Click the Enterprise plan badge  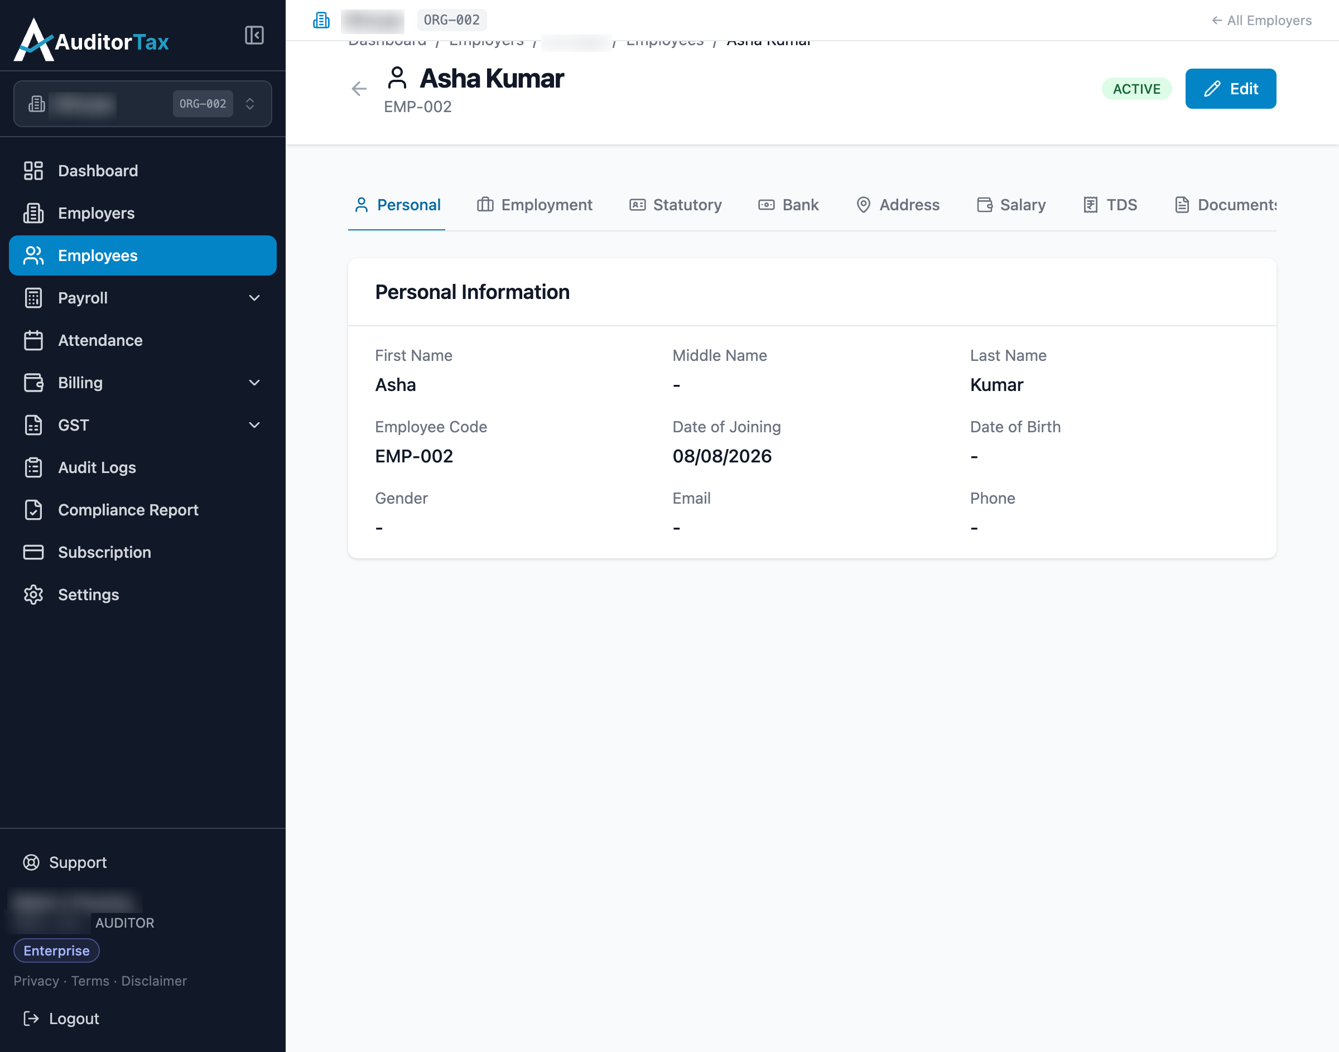click(x=57, y=950)
